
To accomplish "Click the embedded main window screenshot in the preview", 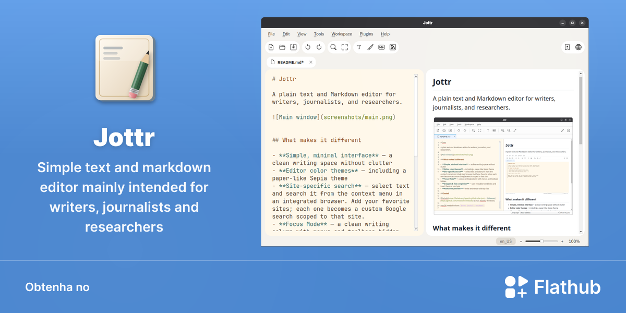I will [x=503, y=166].
